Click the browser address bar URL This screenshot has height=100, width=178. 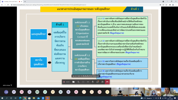[50, 5]
